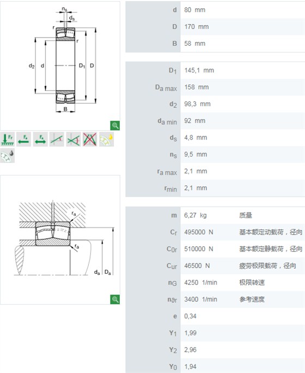Select the da min value 92 mm

[194, 121]
